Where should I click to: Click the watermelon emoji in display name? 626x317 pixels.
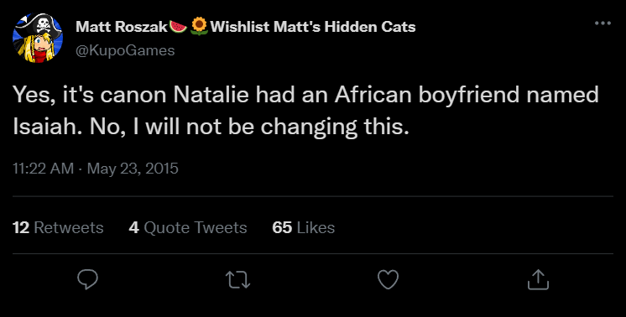tap(178, 26)
